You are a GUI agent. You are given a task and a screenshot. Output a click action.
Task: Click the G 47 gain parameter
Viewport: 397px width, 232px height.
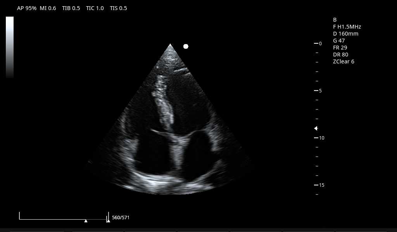339,41
